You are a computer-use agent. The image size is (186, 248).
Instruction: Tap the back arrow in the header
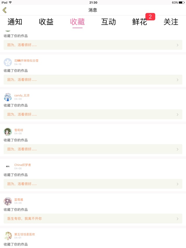tap(4, 10)
